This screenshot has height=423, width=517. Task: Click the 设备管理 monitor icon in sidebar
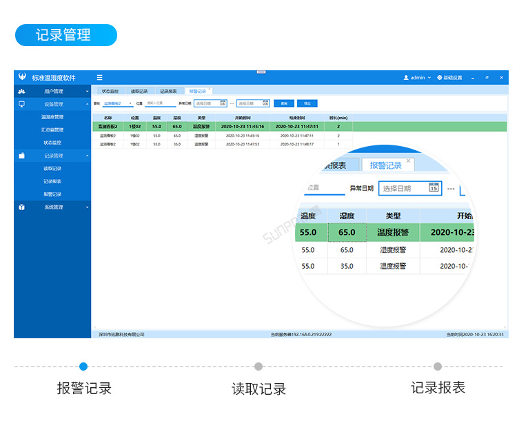click(22, 104)
